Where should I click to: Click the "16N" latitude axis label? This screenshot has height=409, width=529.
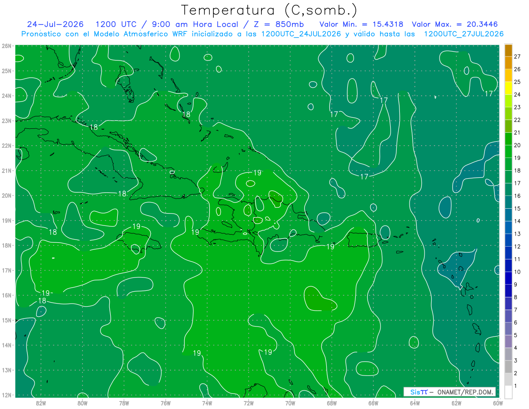pos(7,295)
